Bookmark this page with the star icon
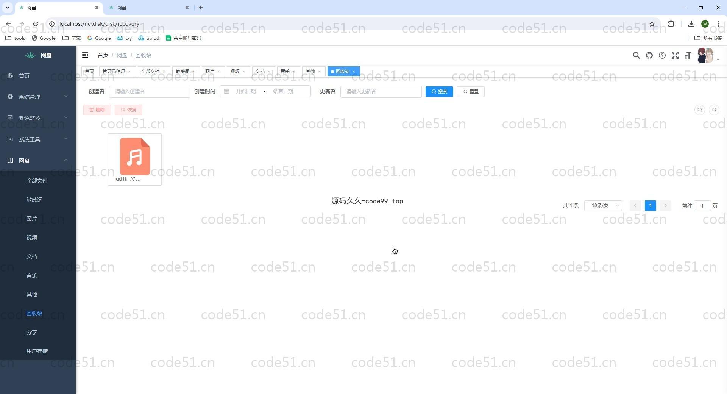 pyautogui.click(x=652, y=24)
